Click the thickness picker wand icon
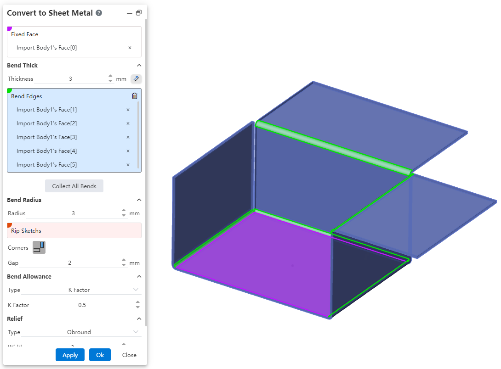This screenshot has height=369, width=501. [136, 79]
